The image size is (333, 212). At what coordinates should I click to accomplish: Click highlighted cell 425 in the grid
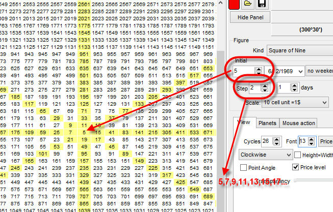point(181,183)
